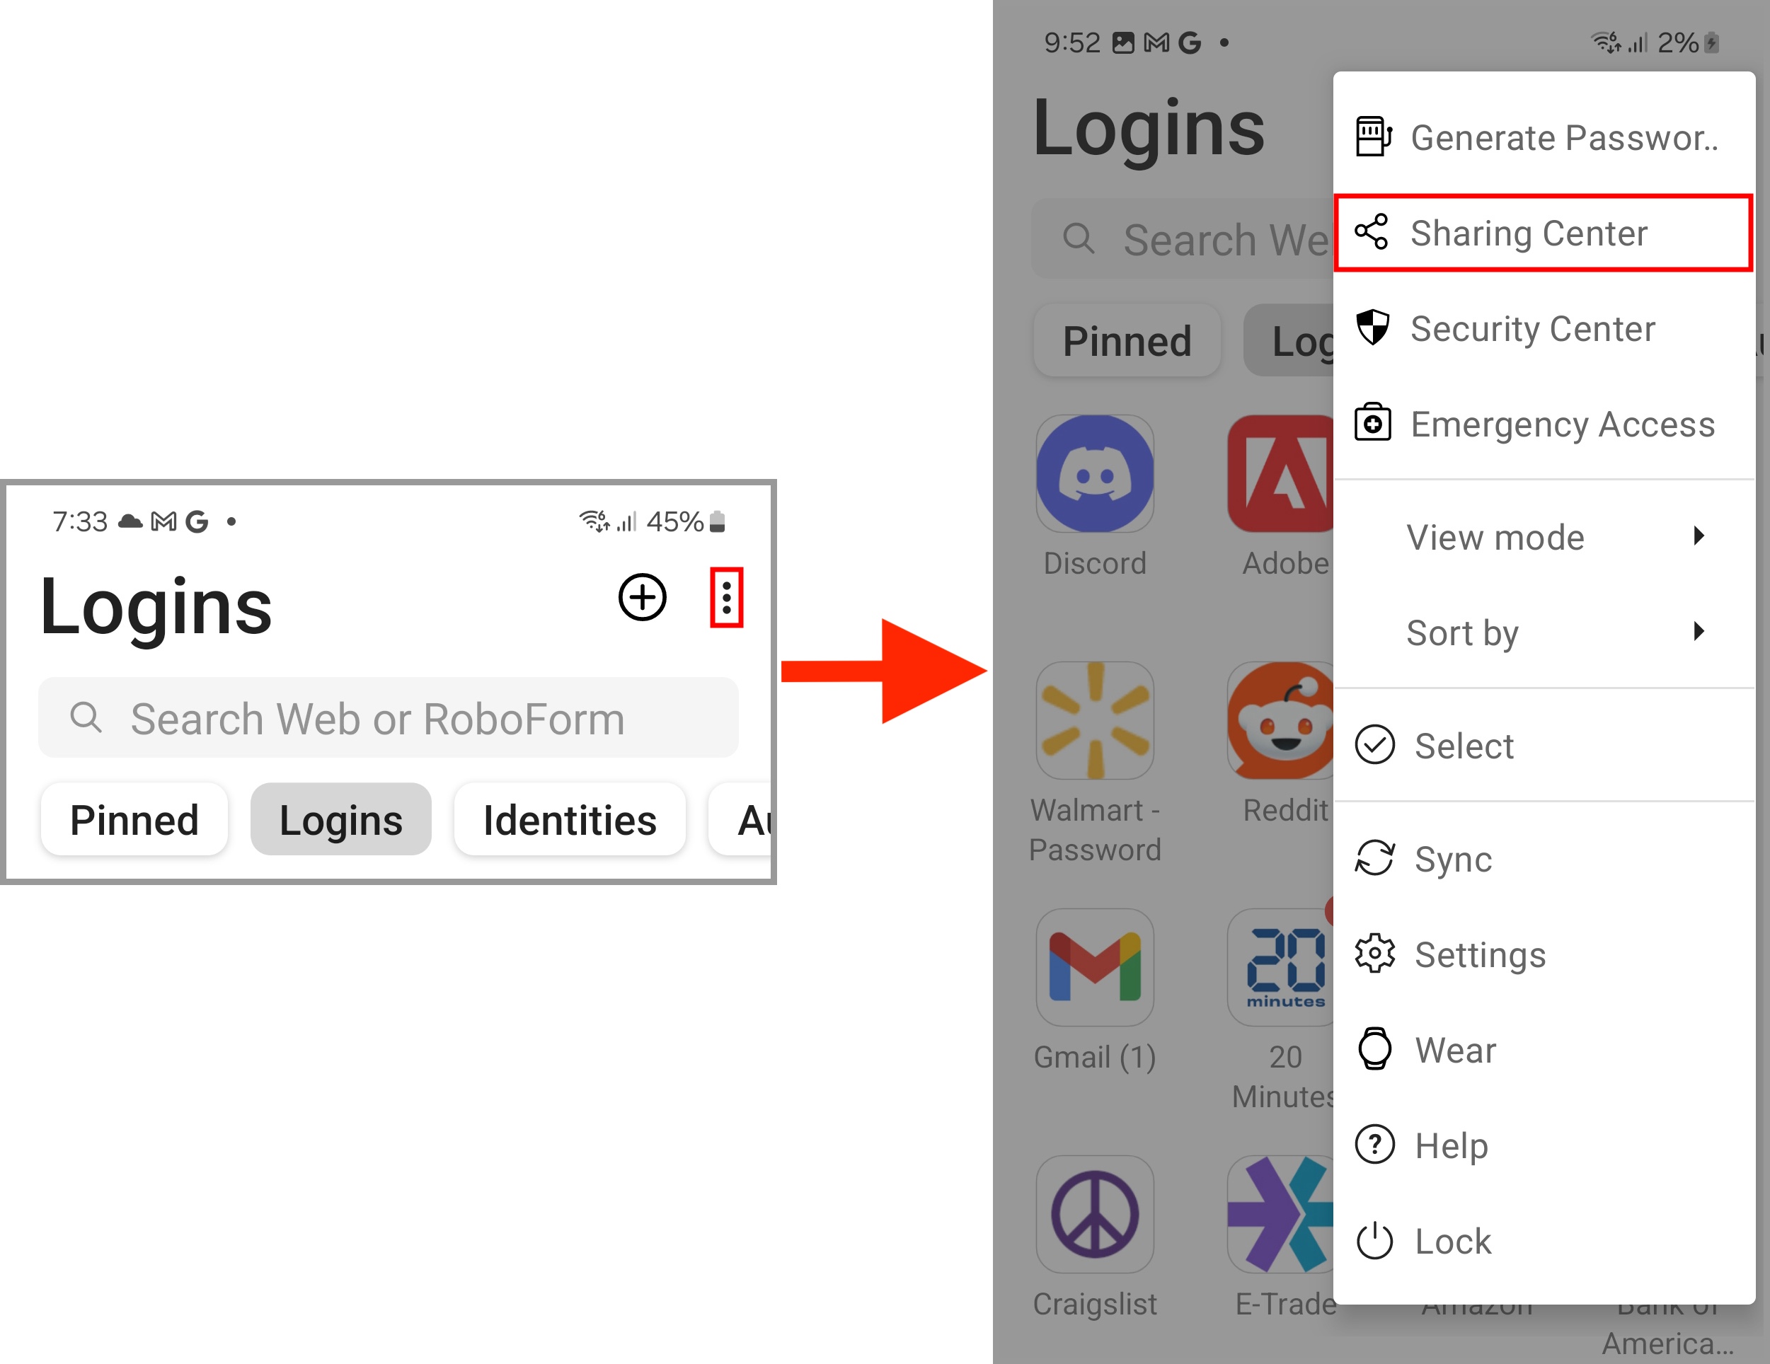Lock RoboForm with the power icon
The width and height of the screenshot is (1770, 1364).
coord(1543,1241)
